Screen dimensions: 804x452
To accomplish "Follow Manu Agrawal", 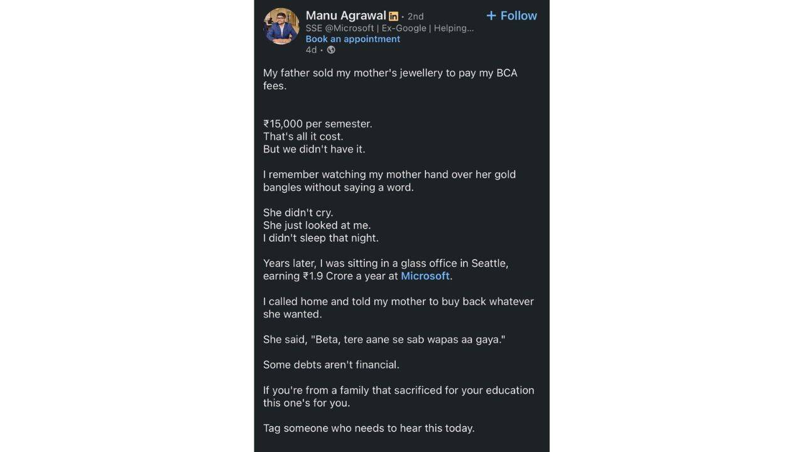I will click(x=511, y=16).
